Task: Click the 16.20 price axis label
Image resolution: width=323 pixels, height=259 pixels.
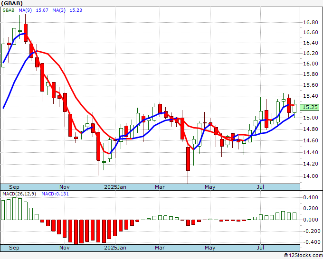Action: [x=311, y=53]
